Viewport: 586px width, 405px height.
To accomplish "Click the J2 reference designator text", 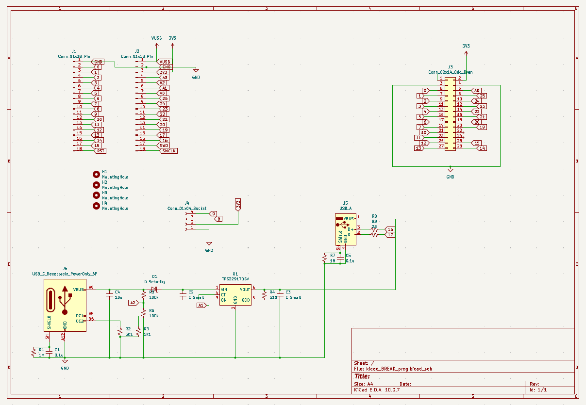I will (137, 50).
